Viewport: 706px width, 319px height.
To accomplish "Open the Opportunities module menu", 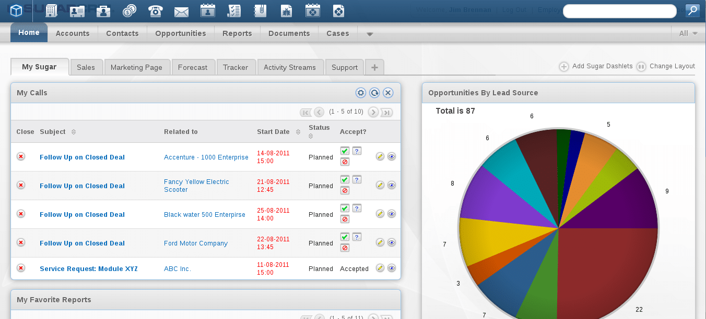I will coord(181,33).
